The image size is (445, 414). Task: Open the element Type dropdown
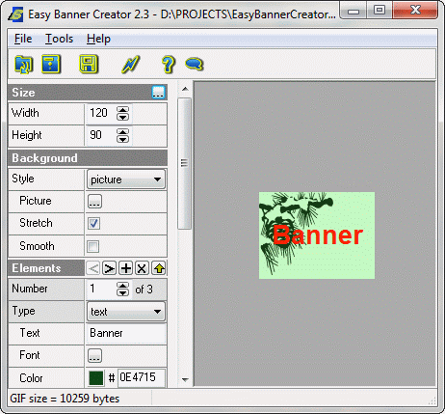126,312
